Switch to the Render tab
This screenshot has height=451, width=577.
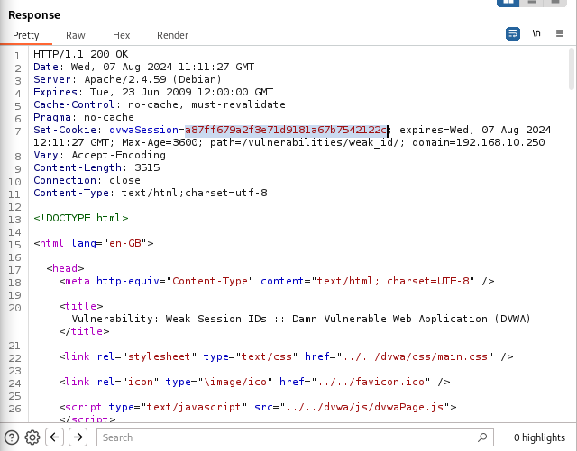pos(172,35)
